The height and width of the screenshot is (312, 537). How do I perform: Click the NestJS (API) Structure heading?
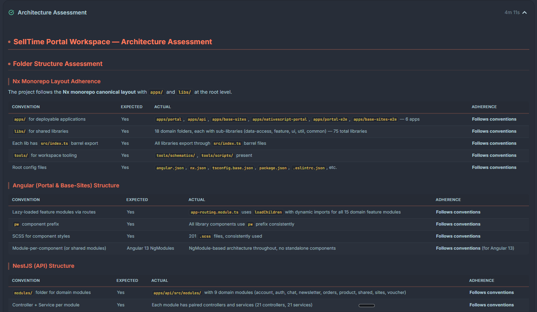[x=43, y=266]
